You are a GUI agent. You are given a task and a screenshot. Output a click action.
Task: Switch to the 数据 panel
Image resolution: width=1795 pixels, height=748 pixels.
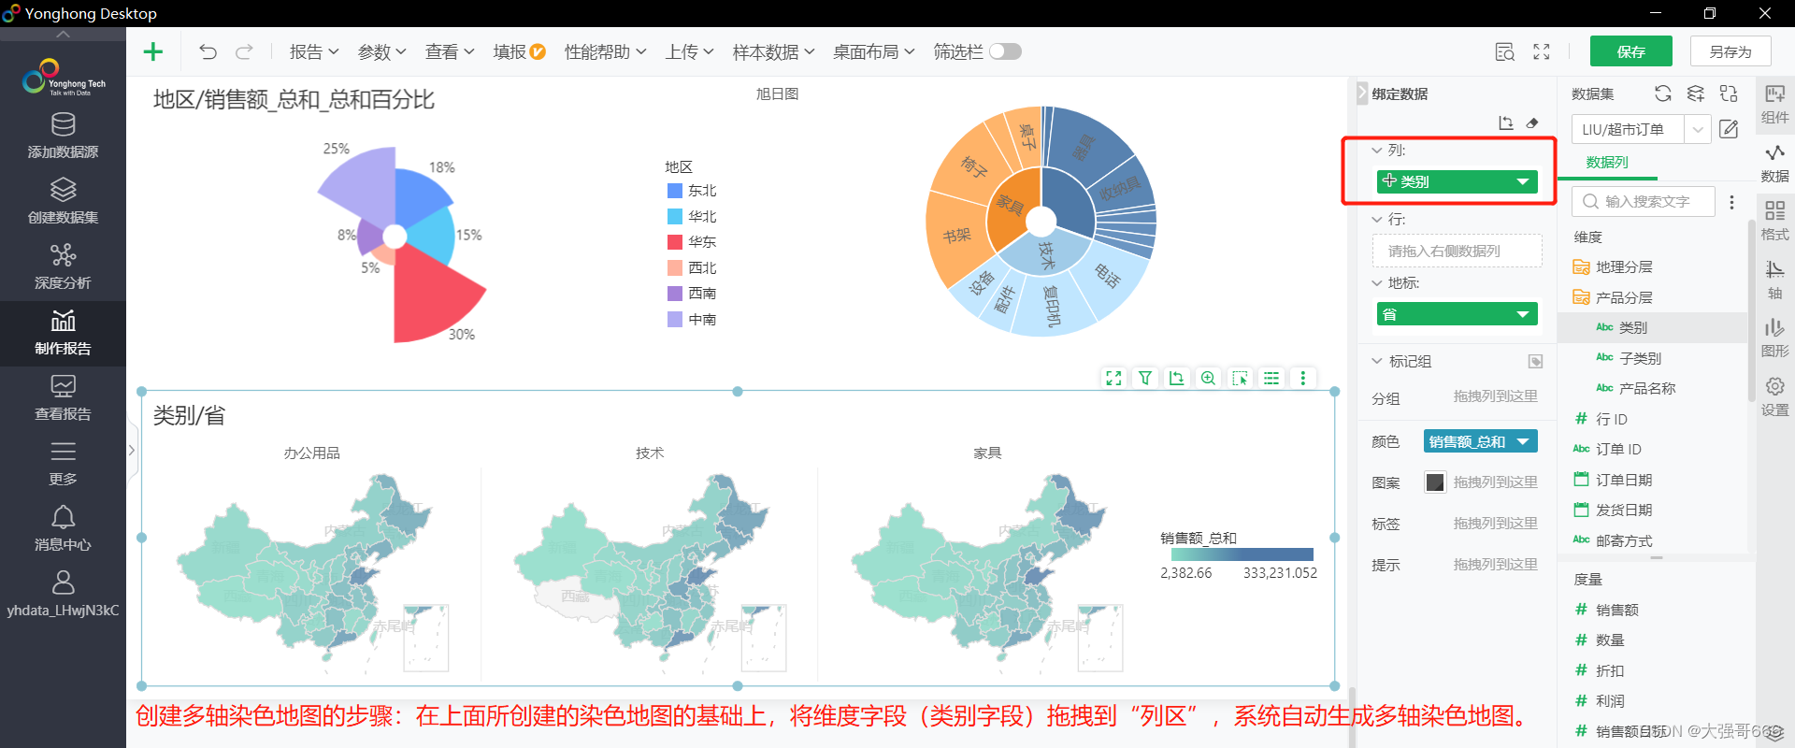pos(1774,163)
